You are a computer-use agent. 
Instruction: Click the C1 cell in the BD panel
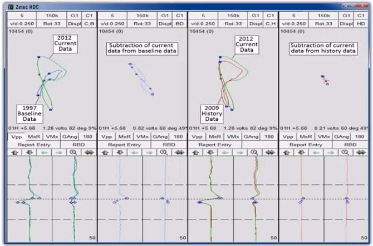(x=180, y=16)
